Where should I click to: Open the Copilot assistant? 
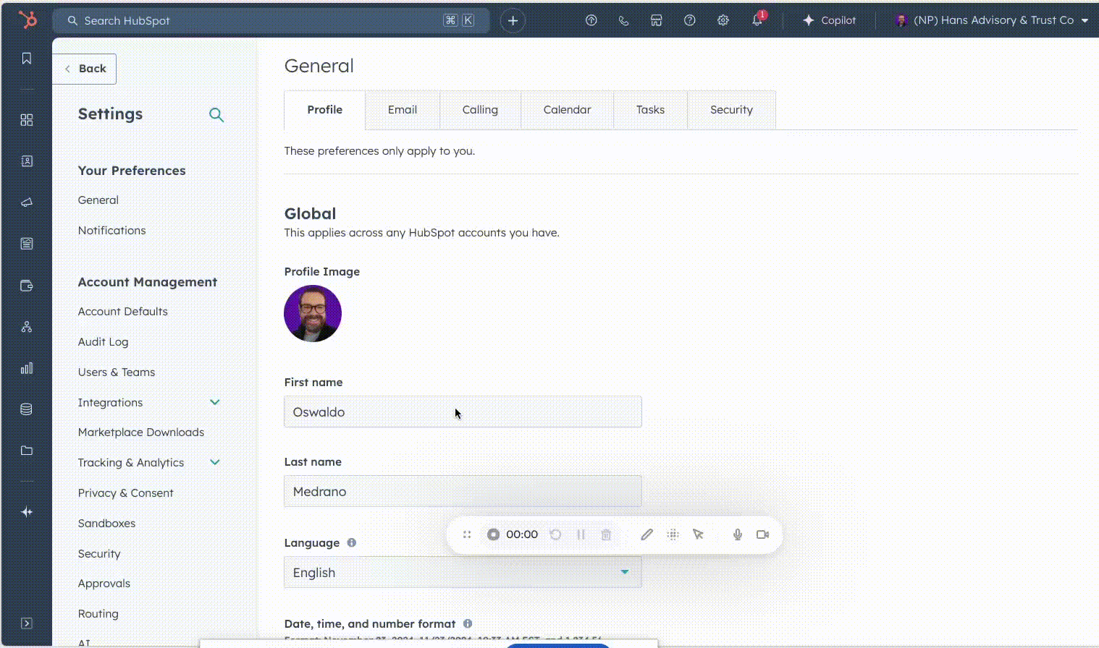(x=829, y=20)
